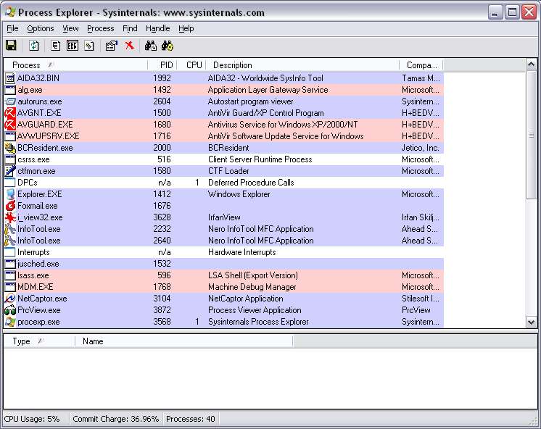The image size is (541, 429).
Task: Open the Properties toolbar icon
Action: (x=111, y=46)
